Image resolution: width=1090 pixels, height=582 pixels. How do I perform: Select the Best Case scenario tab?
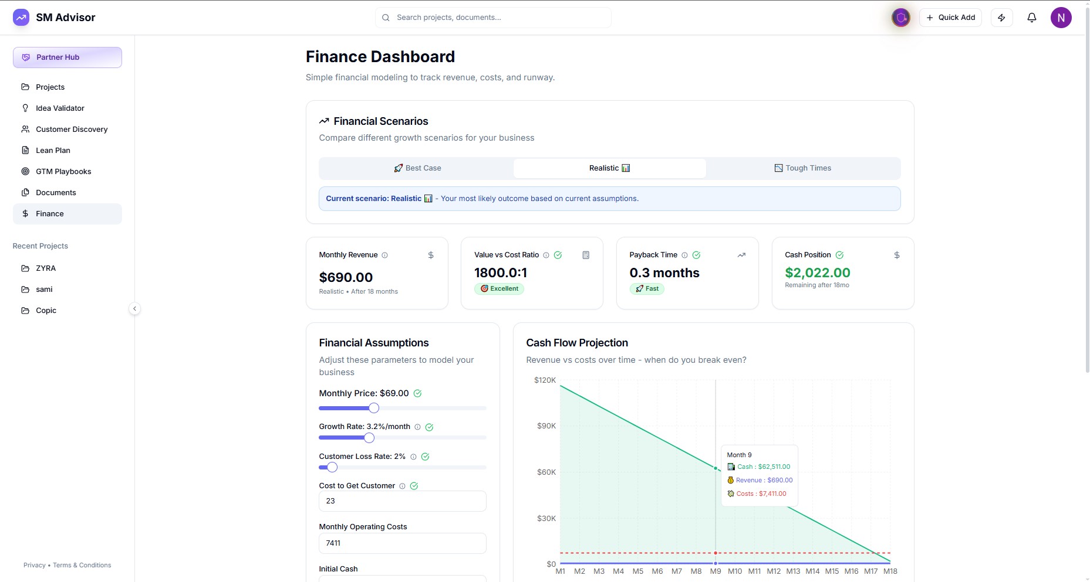pos(417,168)
